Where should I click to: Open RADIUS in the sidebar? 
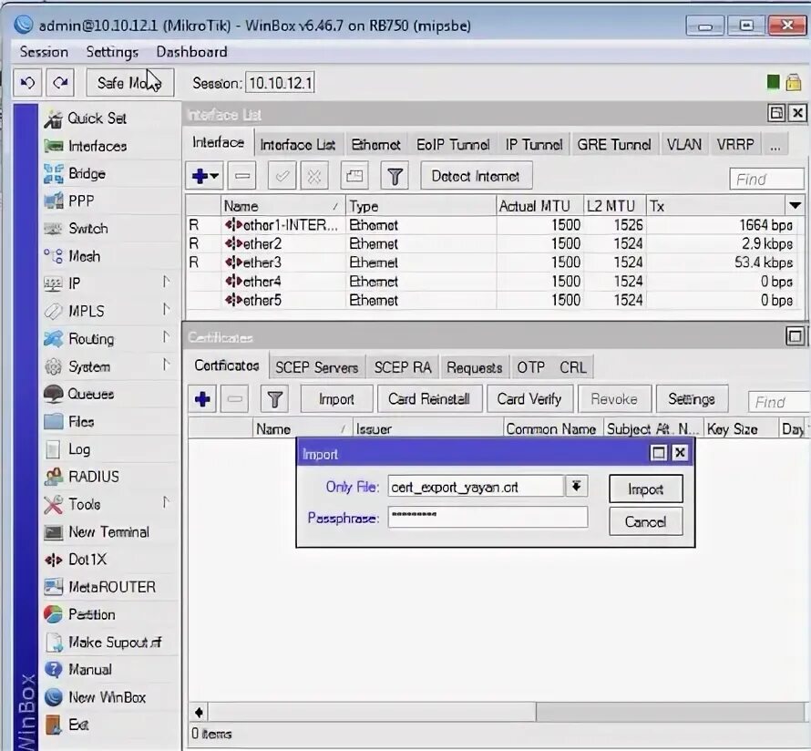[94, 477]
